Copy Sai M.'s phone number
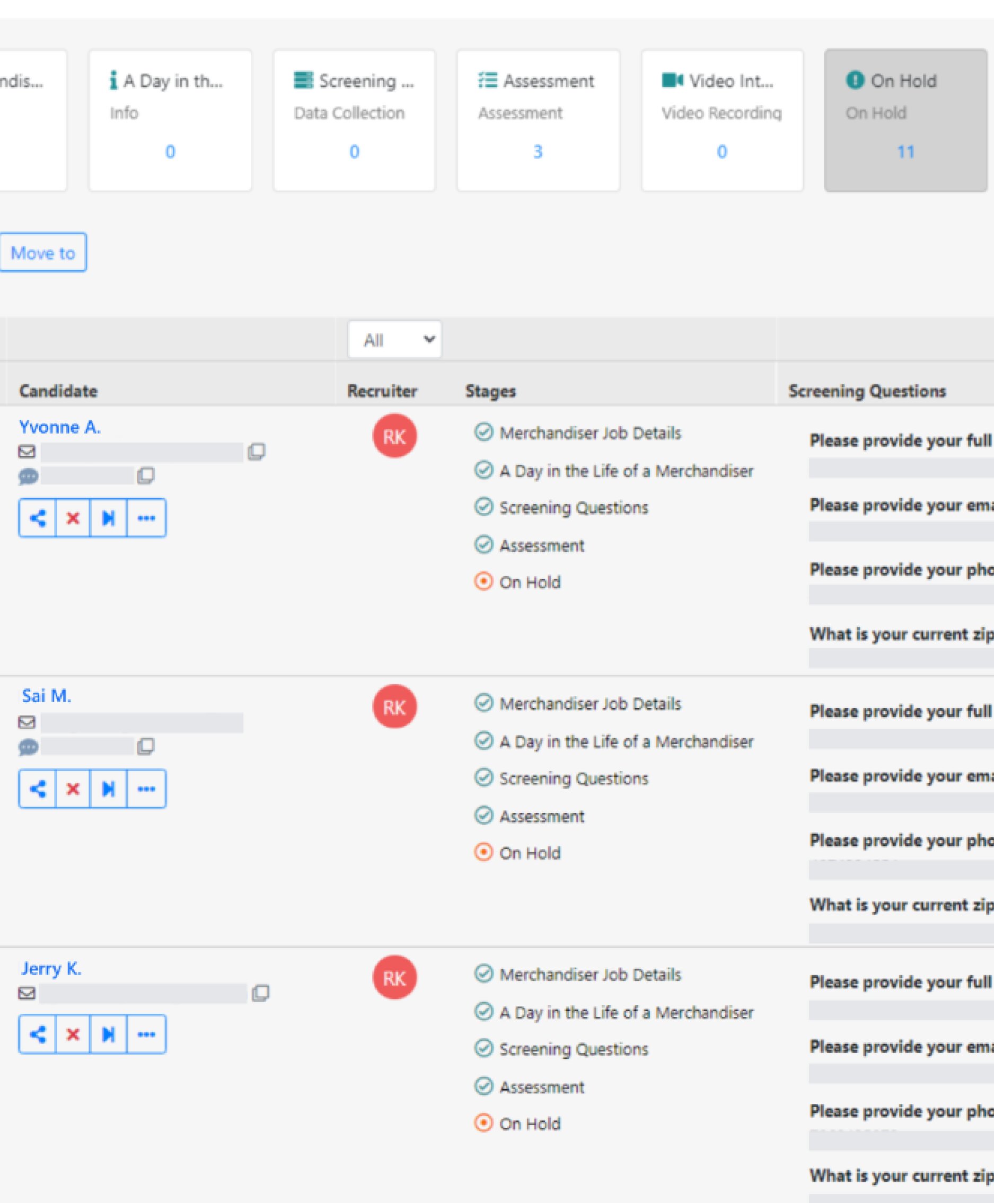Image resolution: width=994 pixels, height=1203 pixels. tap(145, 746)
